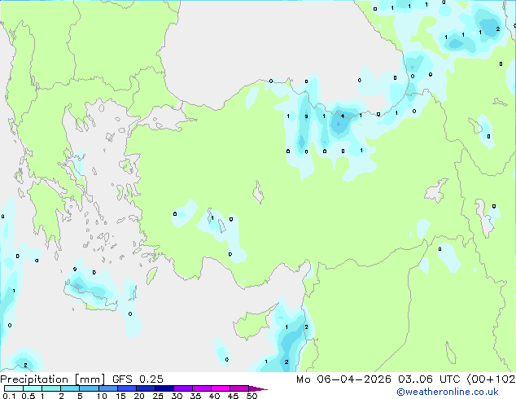Select the 35–40 mm legend color swatch

pos(202,388)
